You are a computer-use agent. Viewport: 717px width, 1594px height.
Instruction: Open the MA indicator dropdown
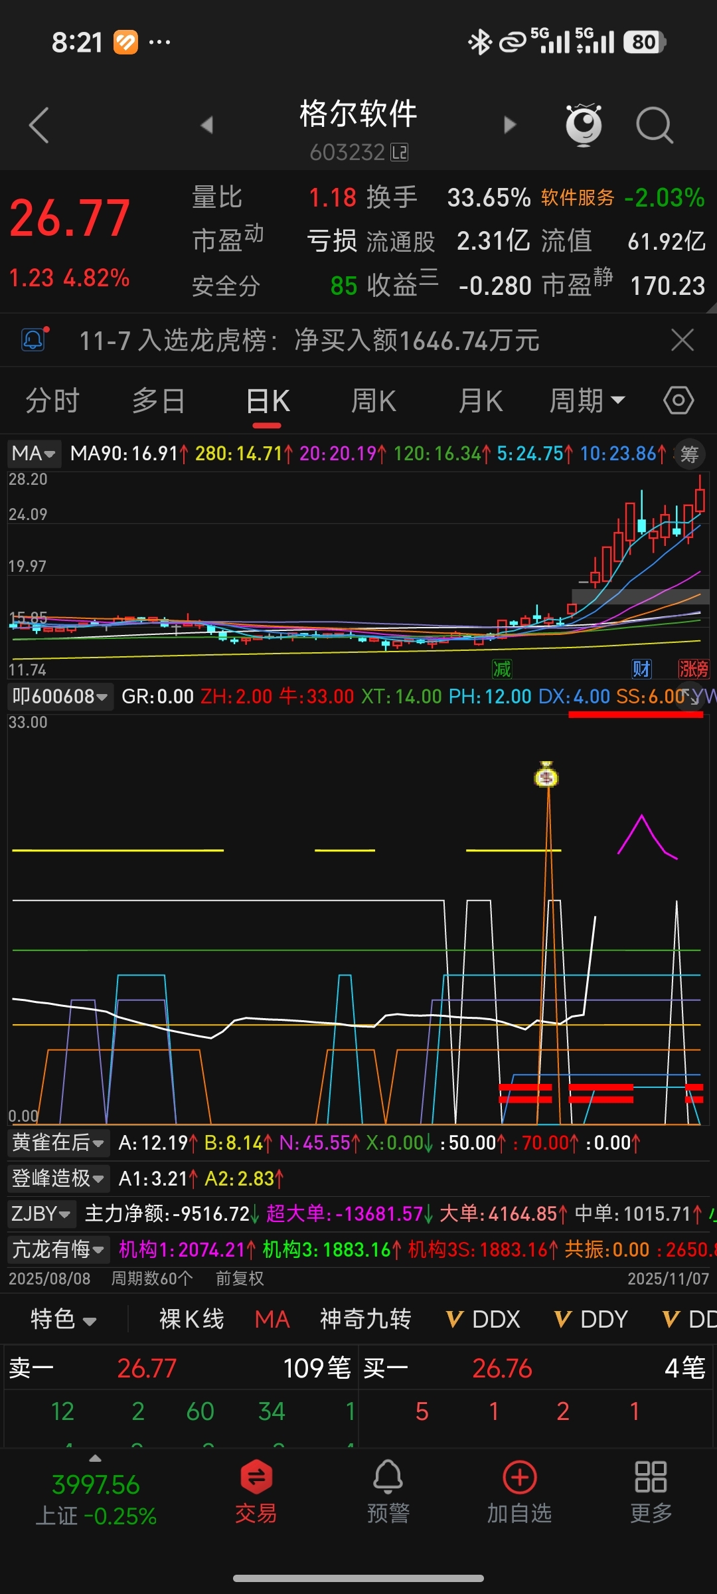coord(34,454)
